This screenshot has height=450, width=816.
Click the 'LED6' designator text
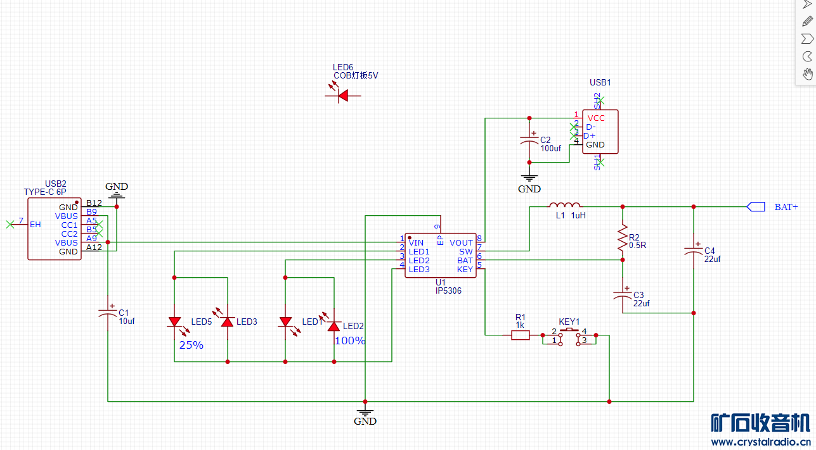point(343,67)
